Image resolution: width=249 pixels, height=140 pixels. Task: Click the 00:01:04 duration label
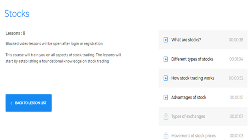click(236, 59)
